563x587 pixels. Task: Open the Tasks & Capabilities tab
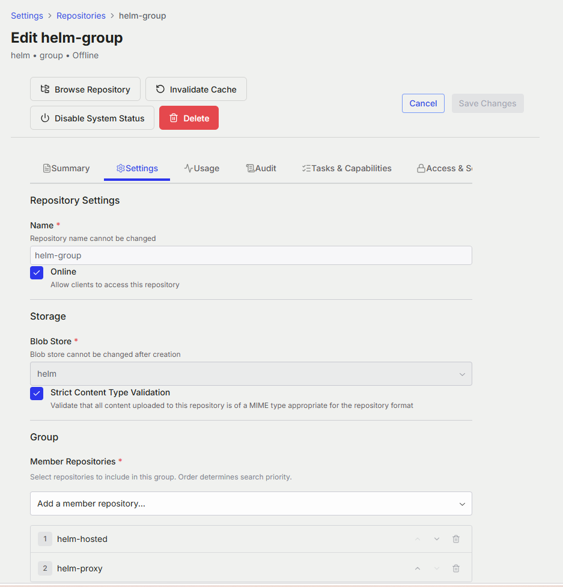pyautogui.click(x=347, y=168)
